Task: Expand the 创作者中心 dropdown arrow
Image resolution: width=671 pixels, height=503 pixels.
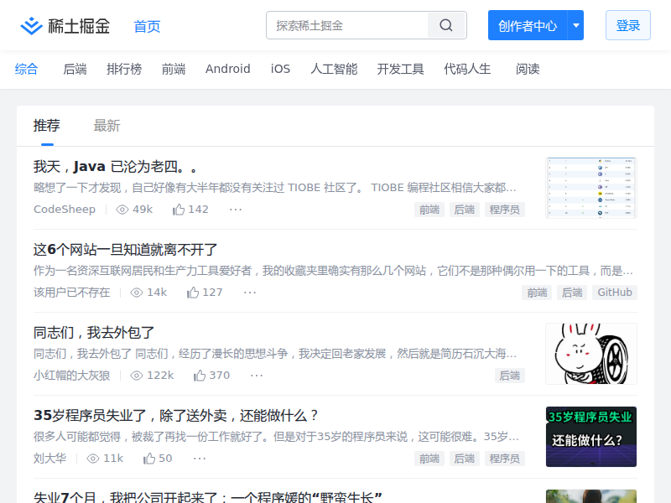Action: (x=575, y=25)
